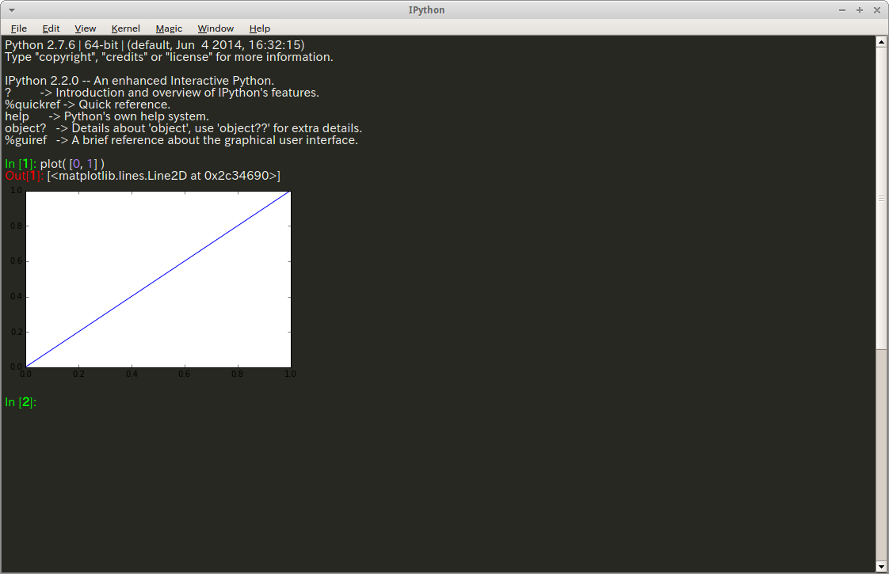889x574 pixels.
Task: Close the IPython window
Action: 877,10
